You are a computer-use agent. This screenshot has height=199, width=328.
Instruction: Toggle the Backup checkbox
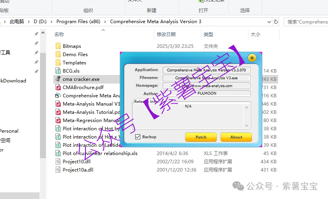pos(138,137)
